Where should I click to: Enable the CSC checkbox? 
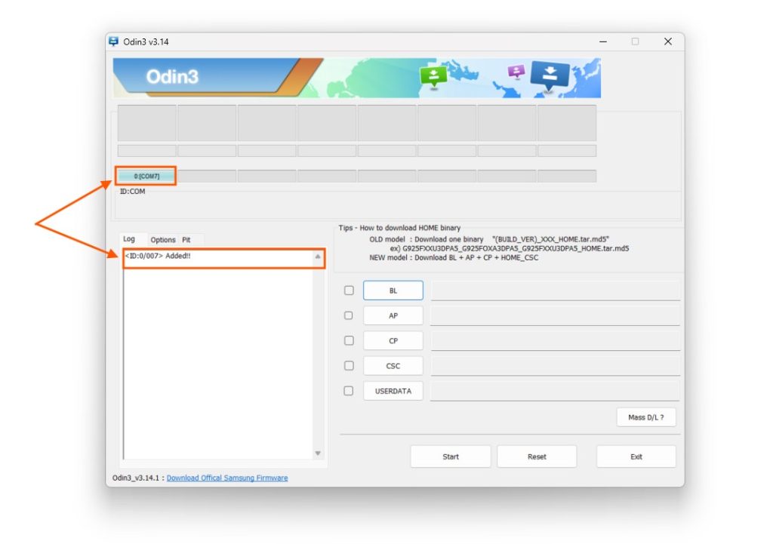349,366
